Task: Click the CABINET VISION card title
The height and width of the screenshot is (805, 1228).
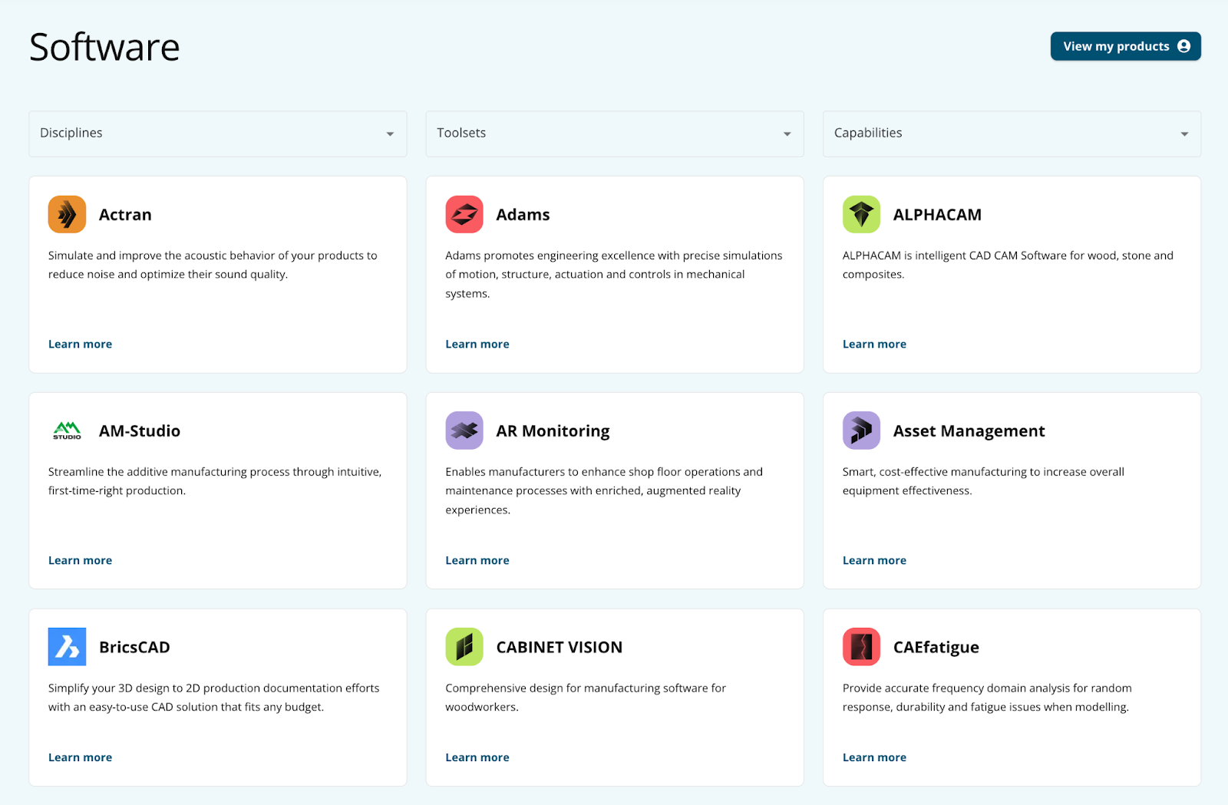Action: point(559,648)
